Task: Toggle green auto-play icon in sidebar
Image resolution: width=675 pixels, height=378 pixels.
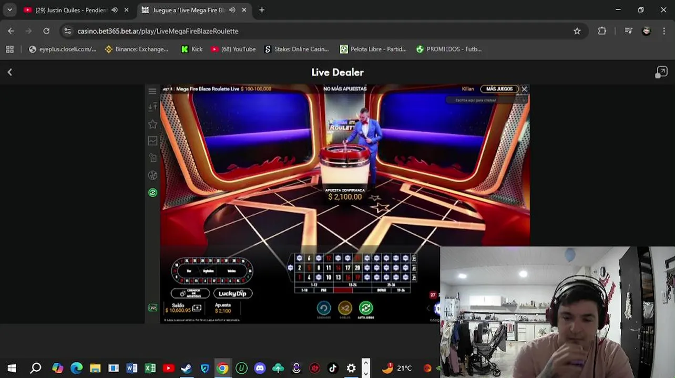Action: pyautogui.click(x=152, y=193)
